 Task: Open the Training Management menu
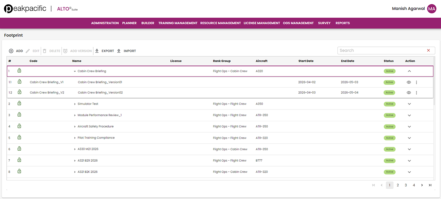[178, 23]
